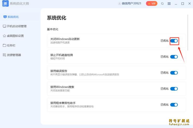Maximize the 系统优化大师 window
This screenshot has height=128, width=193.
183,4
